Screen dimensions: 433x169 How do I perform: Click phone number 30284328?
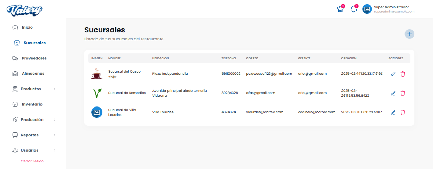coord(230,93)
